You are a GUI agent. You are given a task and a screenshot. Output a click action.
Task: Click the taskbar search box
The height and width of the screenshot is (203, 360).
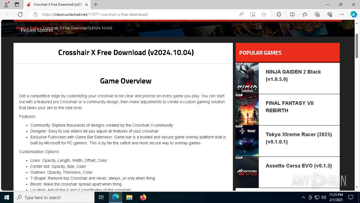tap(54, 197)
